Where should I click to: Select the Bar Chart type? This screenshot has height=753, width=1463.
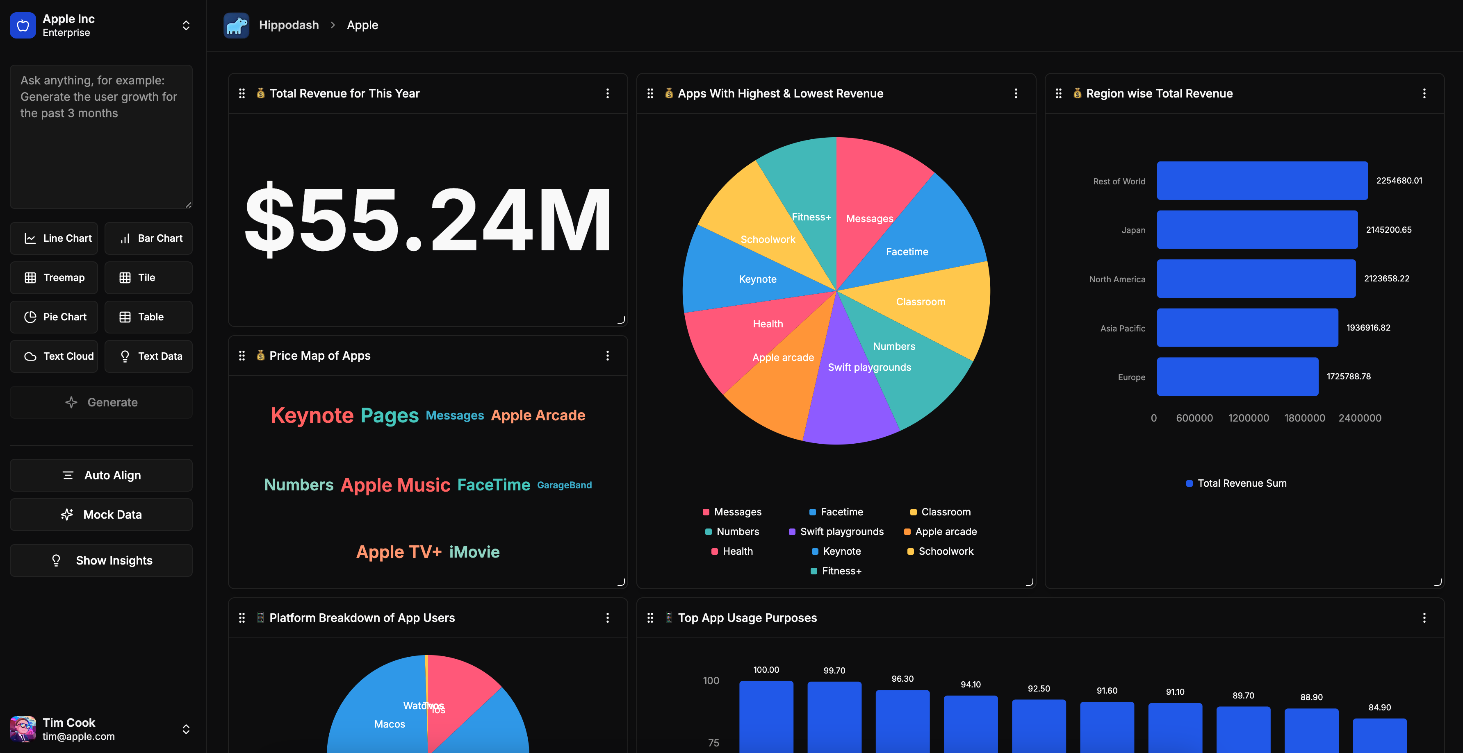pos(149,238)
